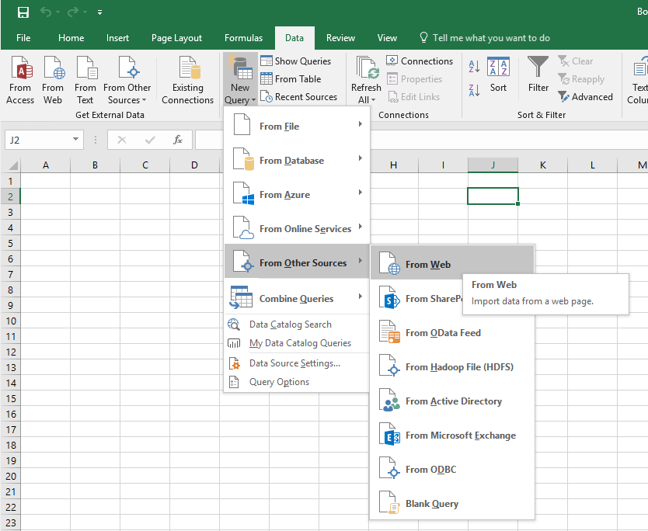Screen dimensions: 648x531
Task: Open My Data Catalog Queries
Action: [296, 343]
